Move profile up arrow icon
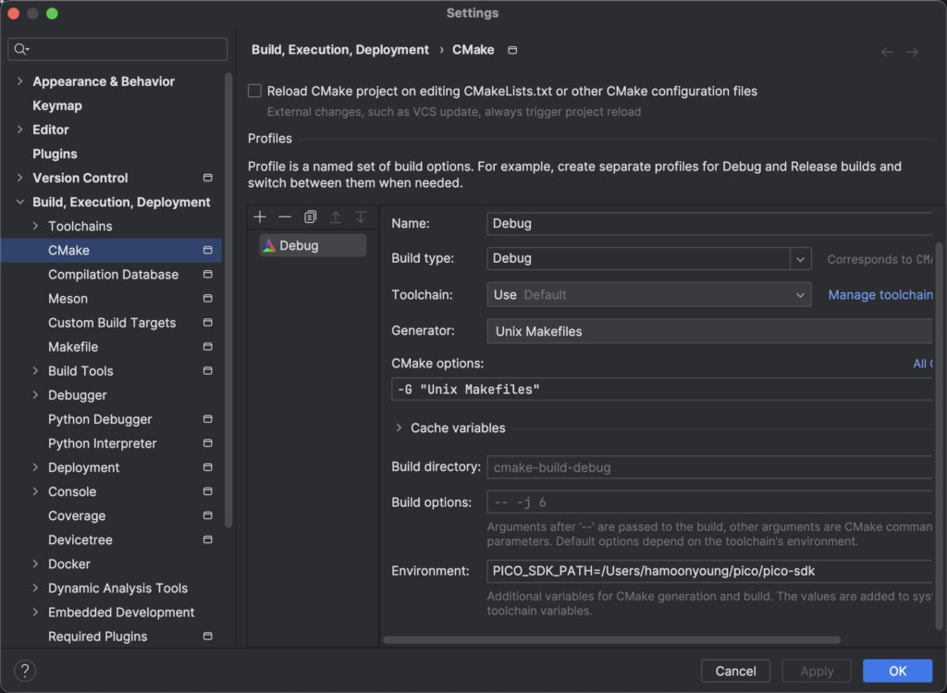947x693 pixels. click(335, 217)
